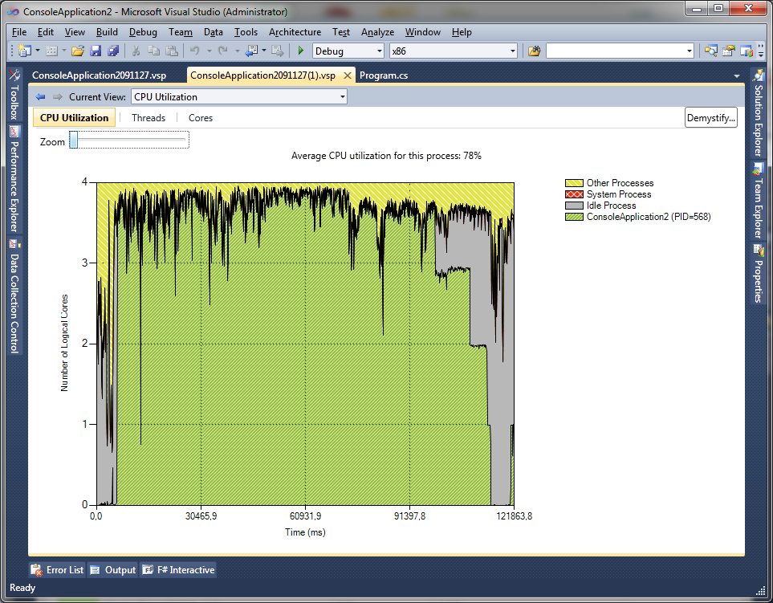This screenshot has width=773, height=603.
Task: Open the Analyze menu
Action: pyautogui.click(x=377, y=32)
